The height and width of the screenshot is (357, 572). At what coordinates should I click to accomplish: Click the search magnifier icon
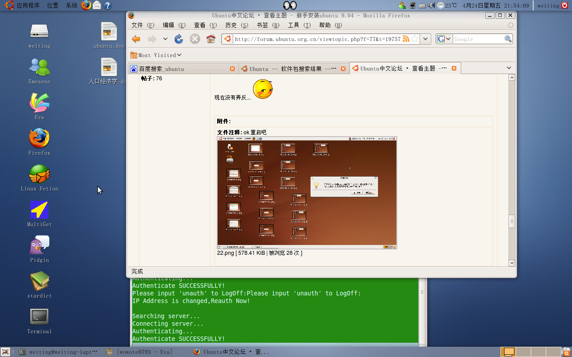pyautogui.click(x=508, y=39)
